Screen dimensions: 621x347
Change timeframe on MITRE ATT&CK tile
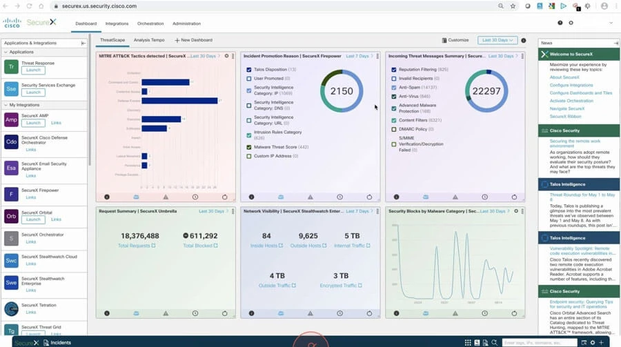(x=205, y=57)
